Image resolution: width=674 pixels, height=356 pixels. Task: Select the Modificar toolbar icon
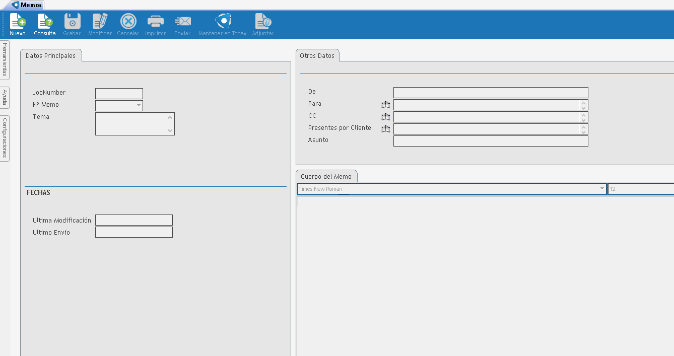pyautogui.click(x=100, y=22)
